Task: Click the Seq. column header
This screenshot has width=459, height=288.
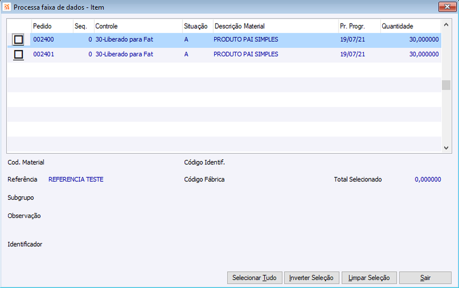Action: [x=83, y=26]
